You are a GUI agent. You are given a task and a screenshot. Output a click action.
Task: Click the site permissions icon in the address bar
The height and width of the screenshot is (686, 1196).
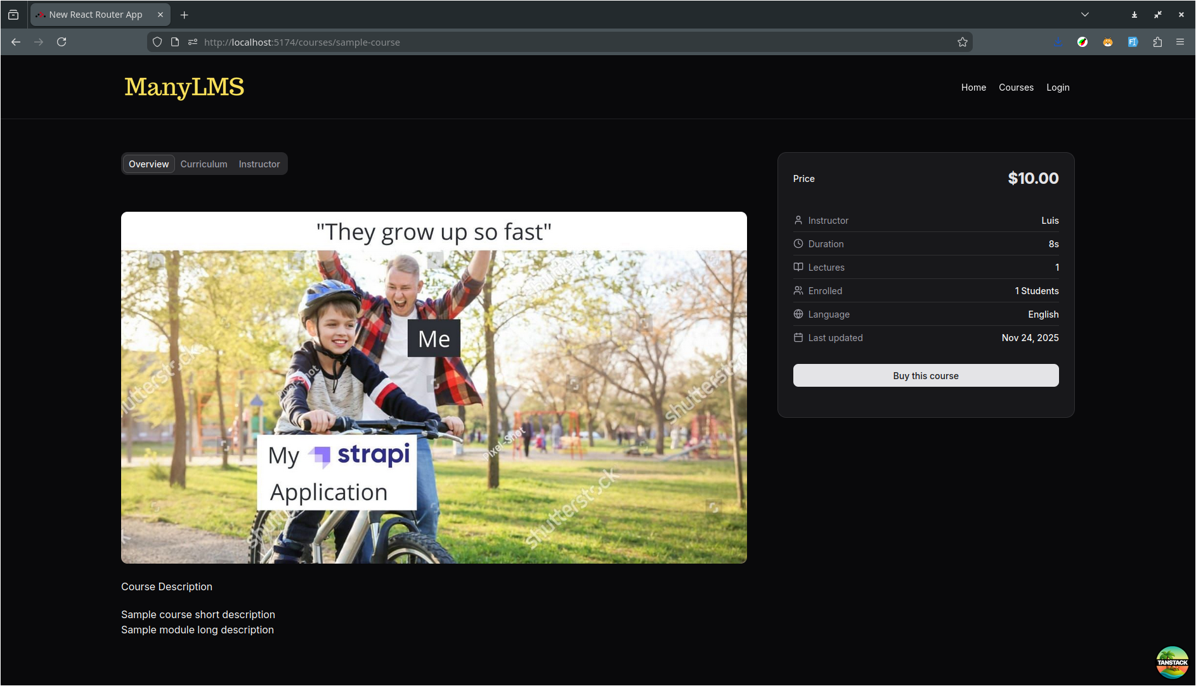click(x=192, y=42)
